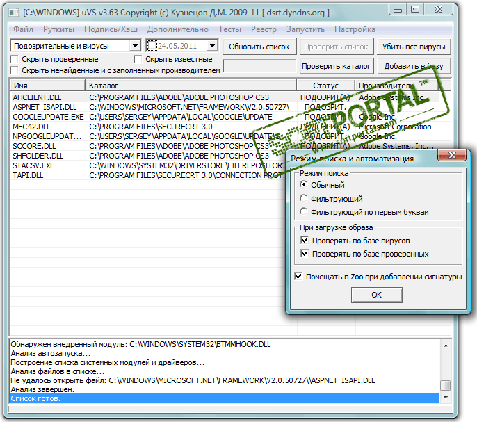Open the Файл menu
This screenshot has width=477, height=422.
tap(23, 29)
